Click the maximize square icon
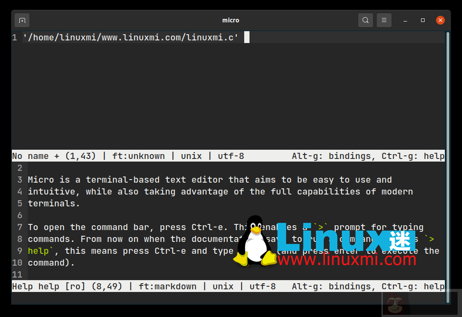 point(422,20)
